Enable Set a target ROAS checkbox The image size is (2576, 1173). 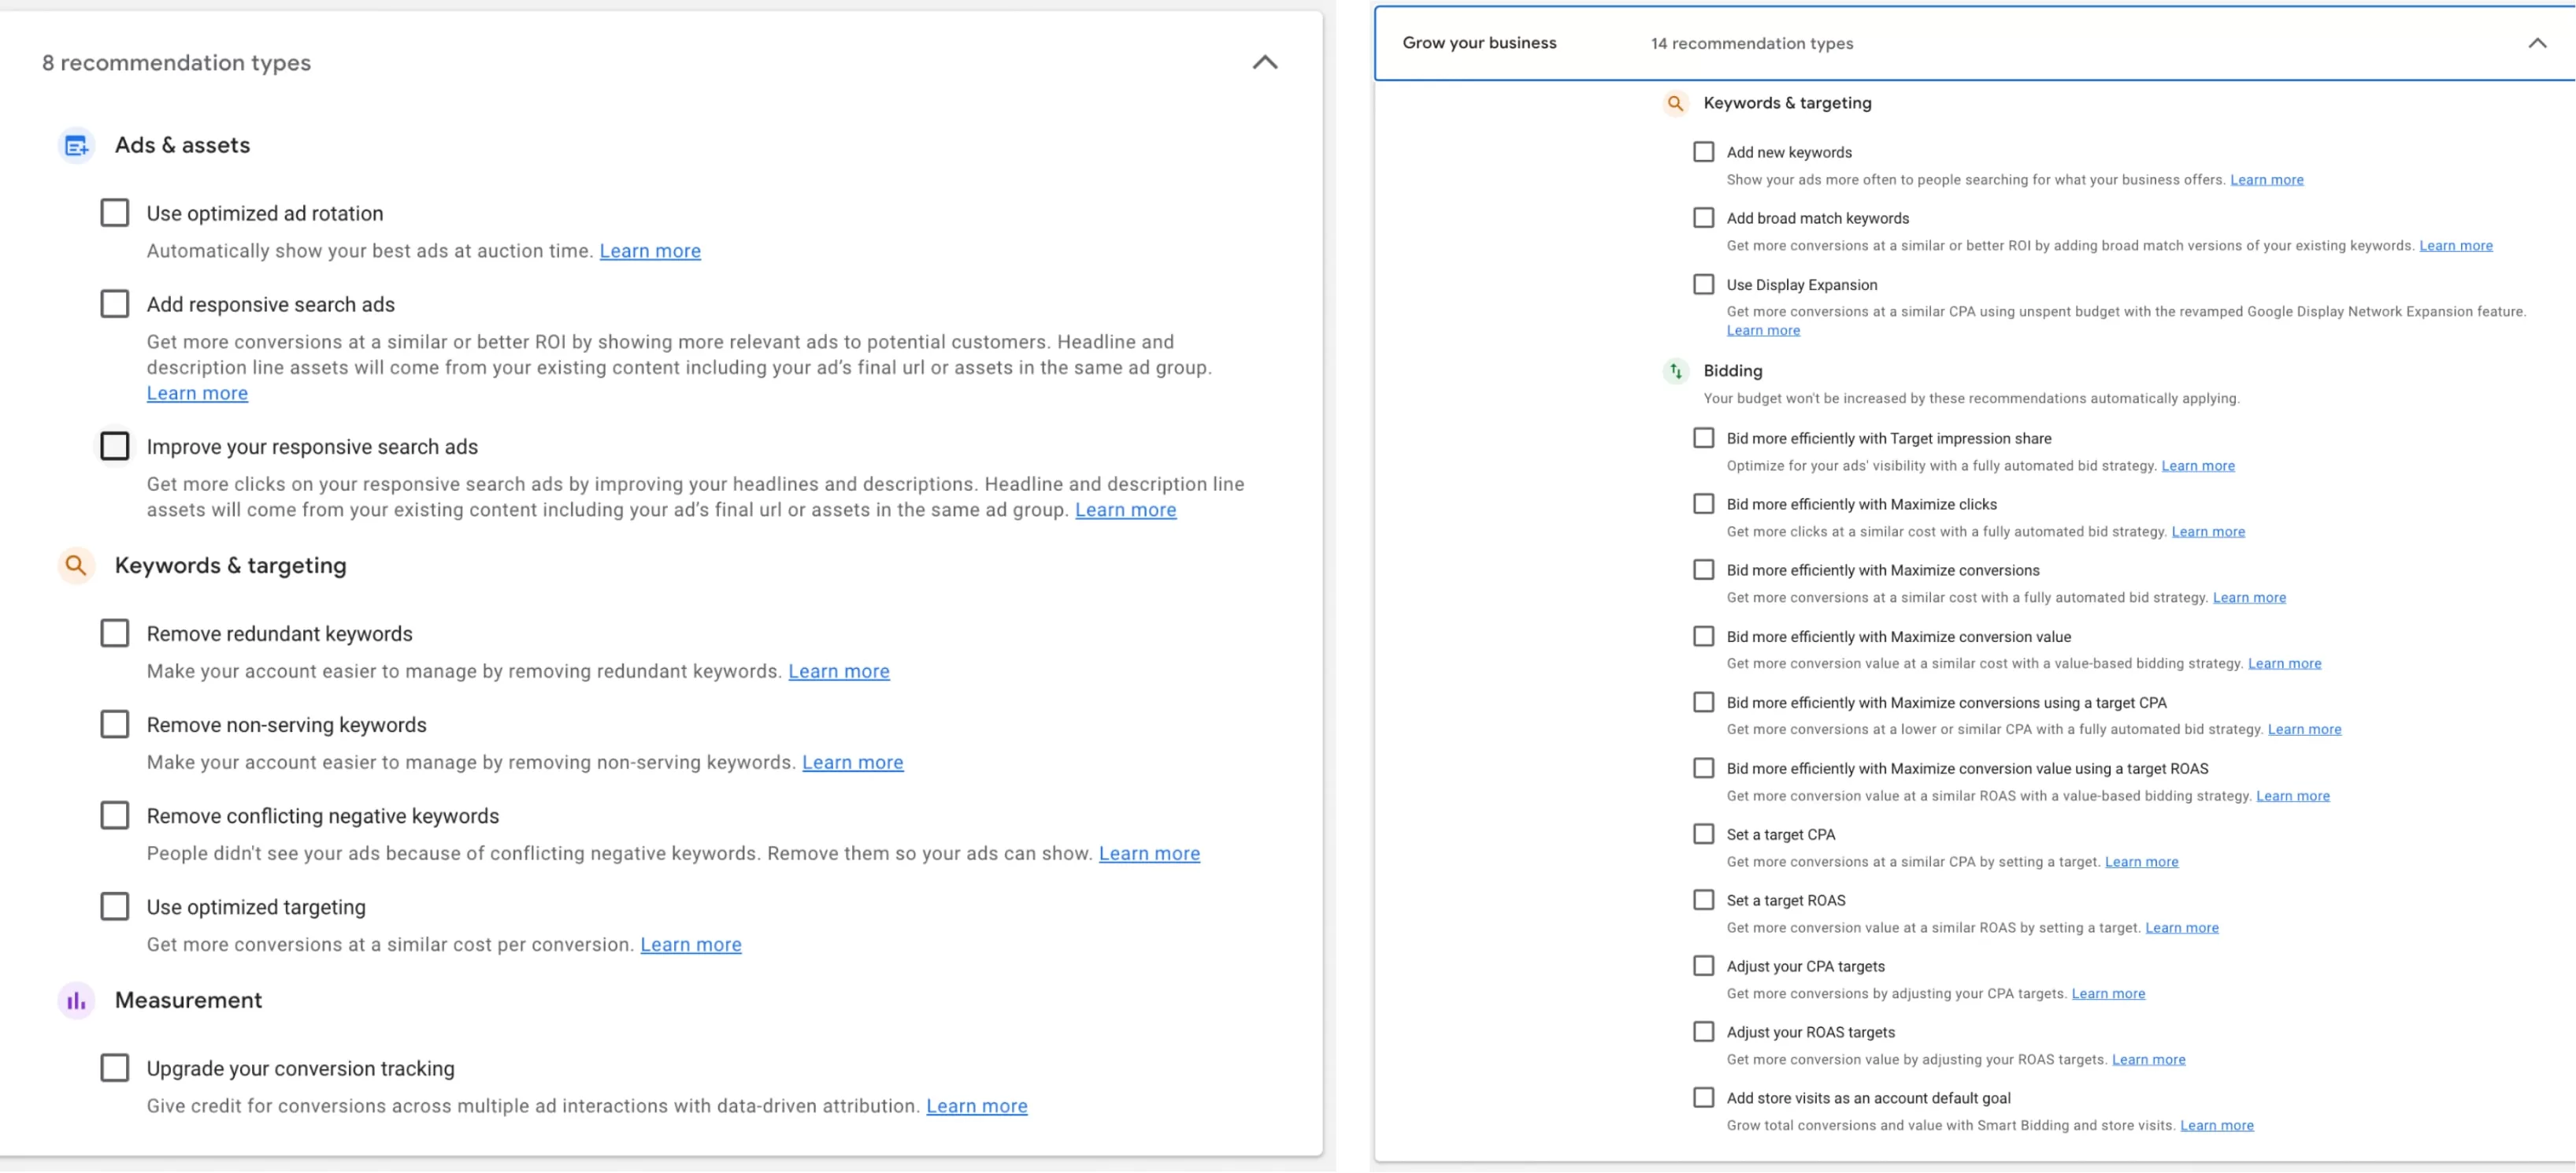[1703, 900]
